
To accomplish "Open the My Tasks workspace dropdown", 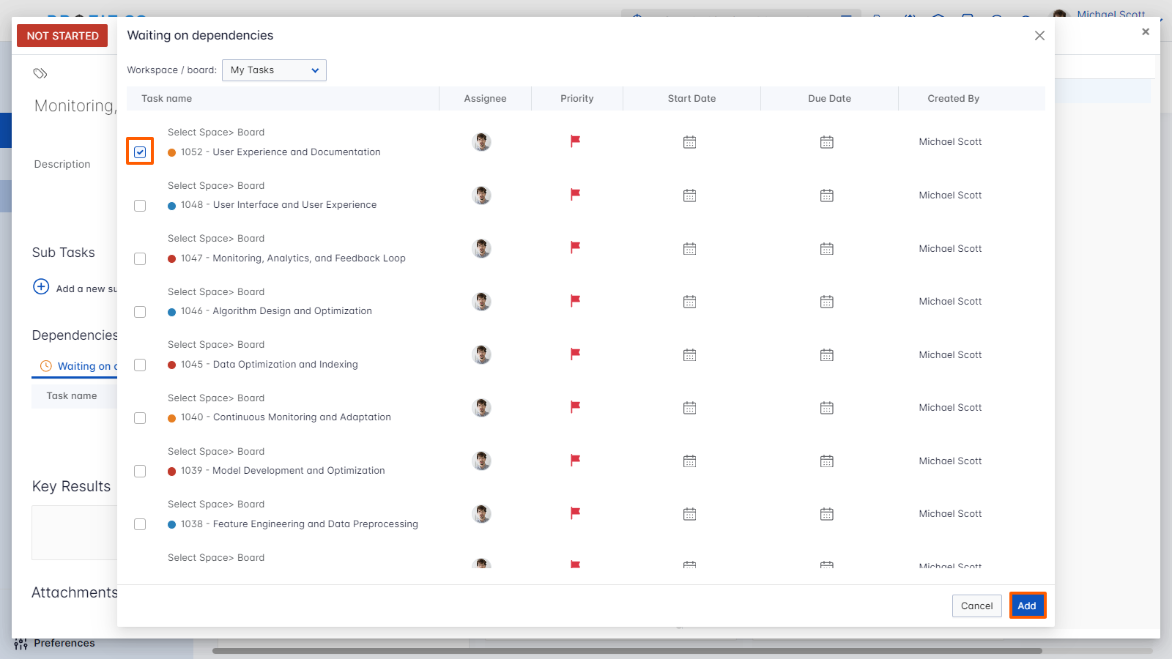I will (273, 70).
